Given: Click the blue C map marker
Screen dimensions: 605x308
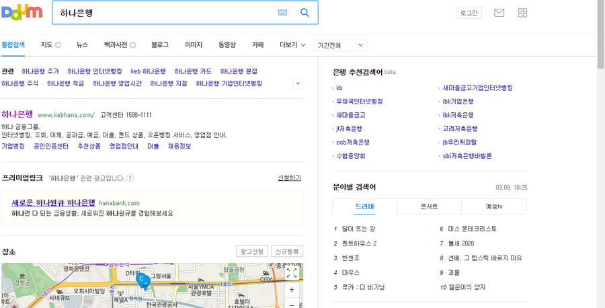Looking at the screenshot, I should coord(142,279).
